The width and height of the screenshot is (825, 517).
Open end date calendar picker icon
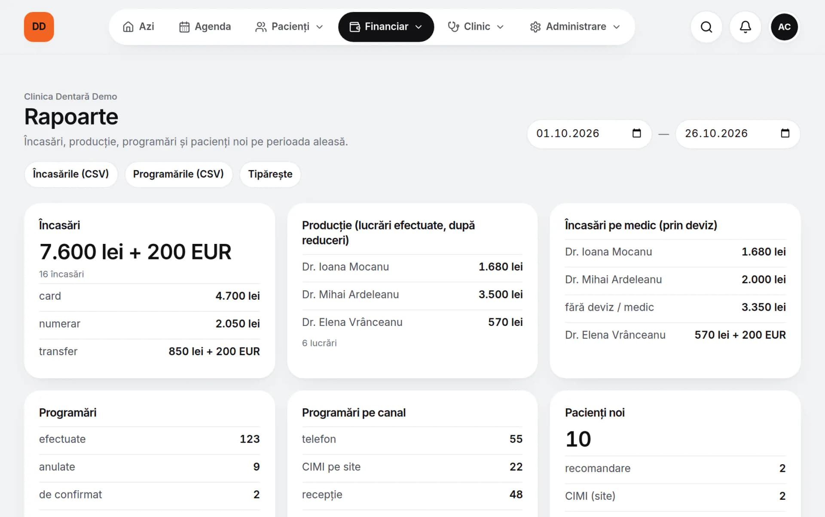(785, 133)
